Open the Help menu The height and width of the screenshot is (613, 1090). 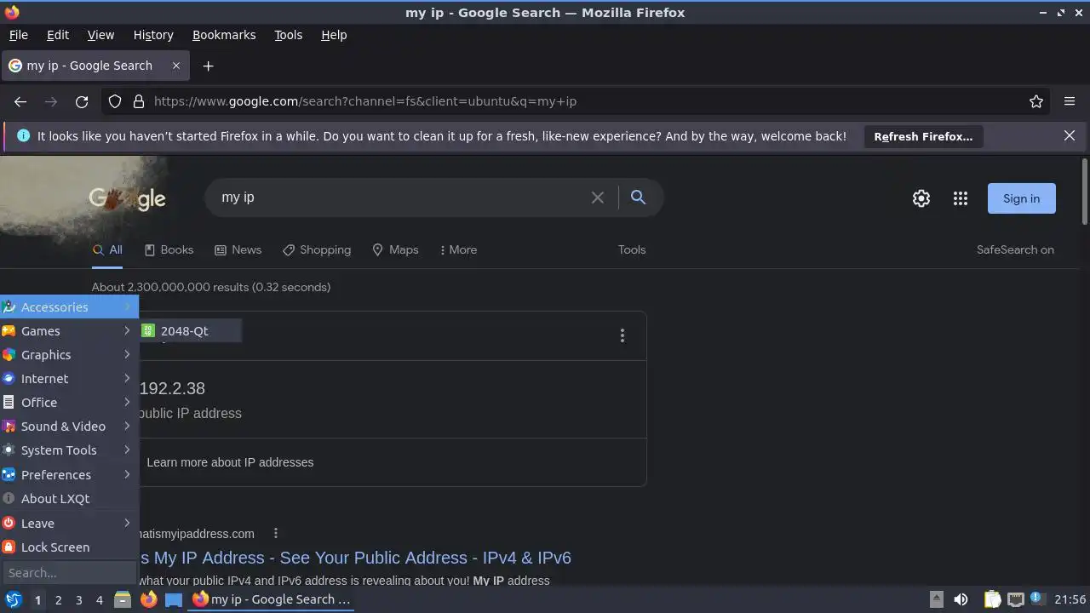point(334,35)
